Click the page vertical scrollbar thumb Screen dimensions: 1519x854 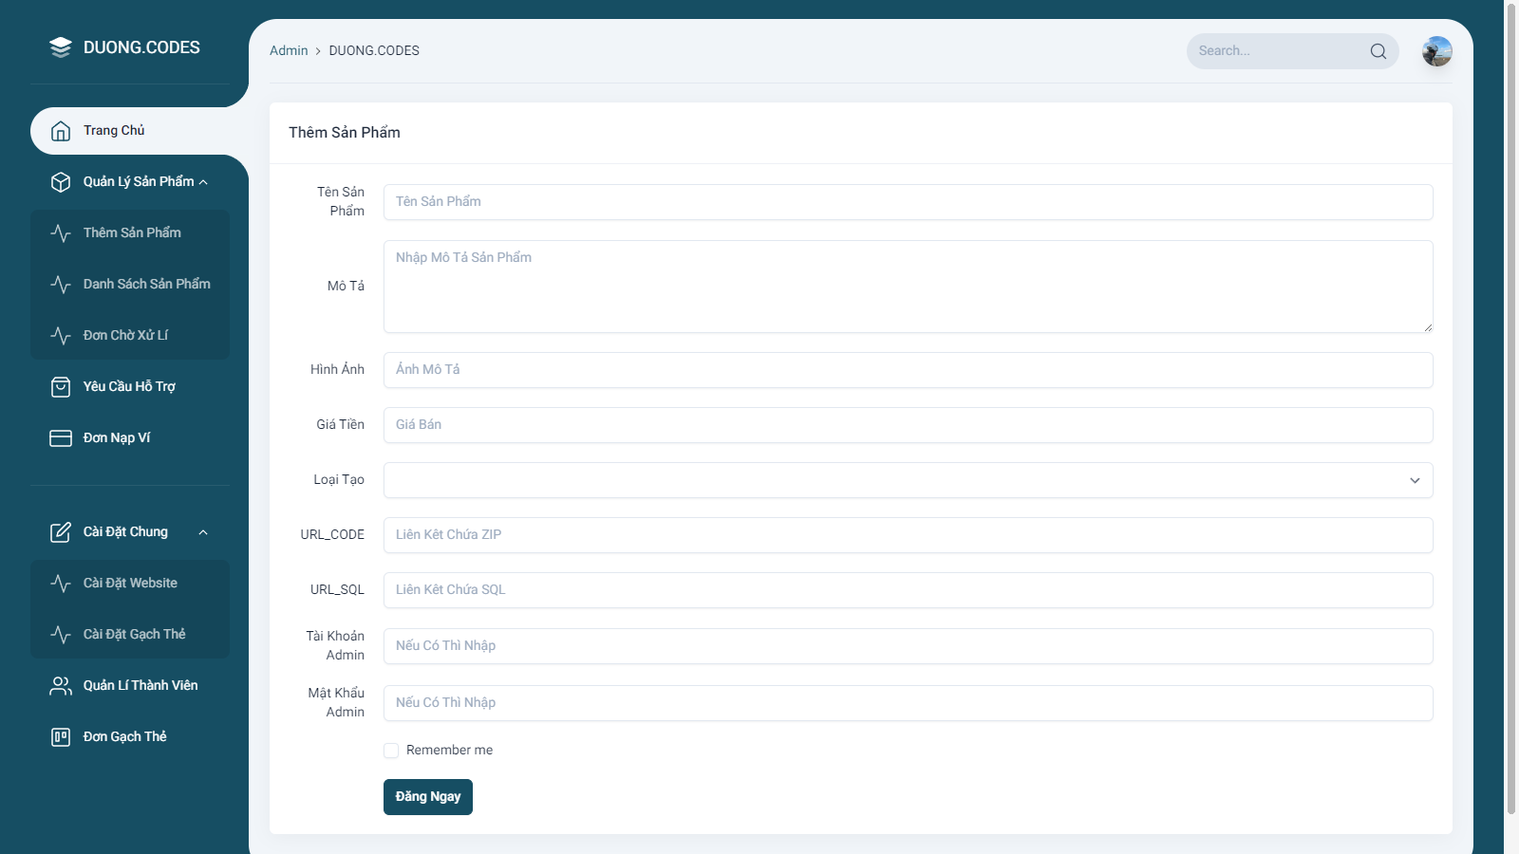1510,408
